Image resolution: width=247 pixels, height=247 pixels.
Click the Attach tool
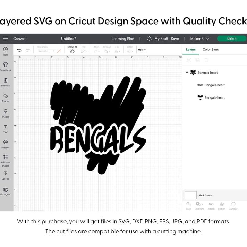tap(211, 206)
